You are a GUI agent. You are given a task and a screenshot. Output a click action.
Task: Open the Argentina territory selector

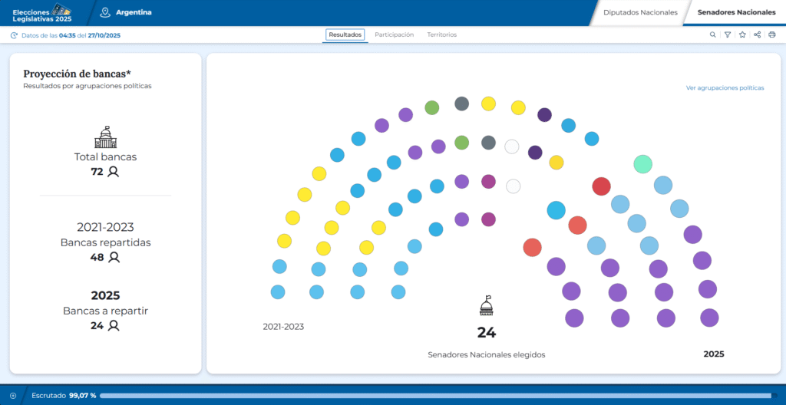coord(134,12)
